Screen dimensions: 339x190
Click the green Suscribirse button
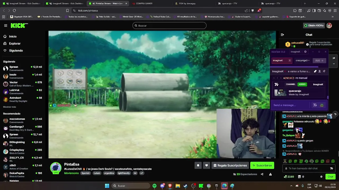(x=262, y=165)
